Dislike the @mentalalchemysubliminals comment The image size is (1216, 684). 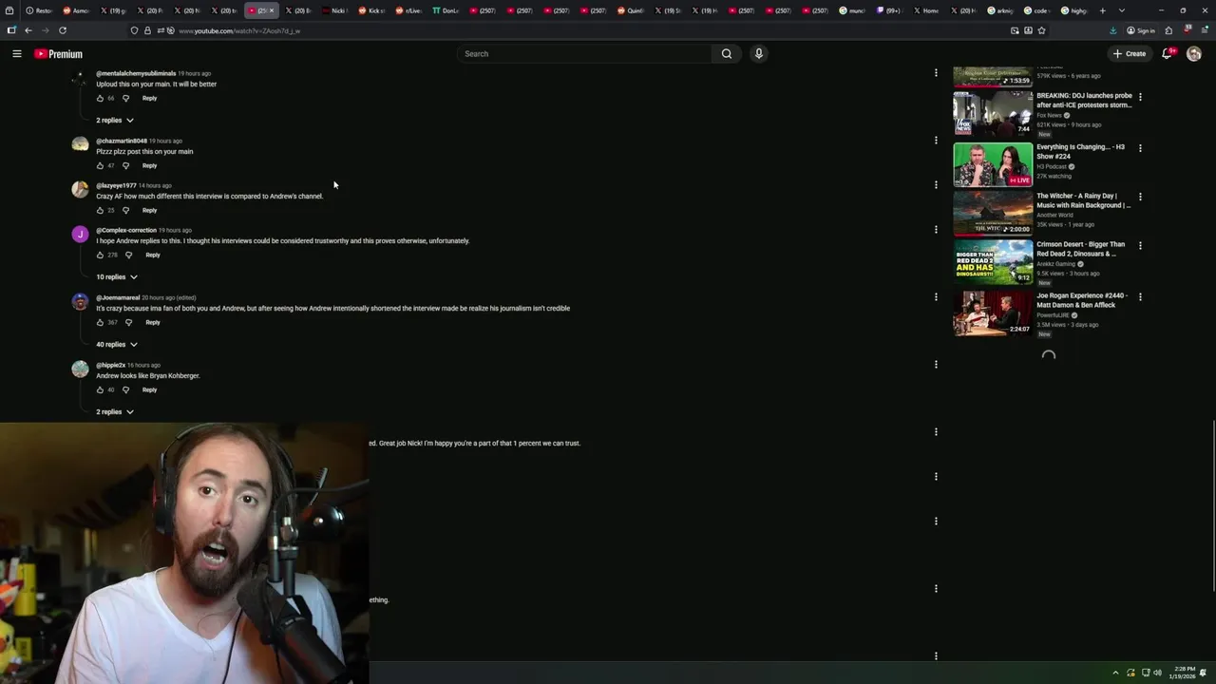coord(125,98)
